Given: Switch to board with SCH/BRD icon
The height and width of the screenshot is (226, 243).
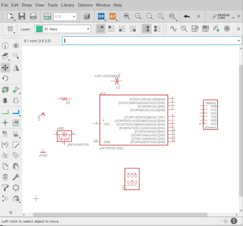Looking at the screenshot, I should click(47, 16).
